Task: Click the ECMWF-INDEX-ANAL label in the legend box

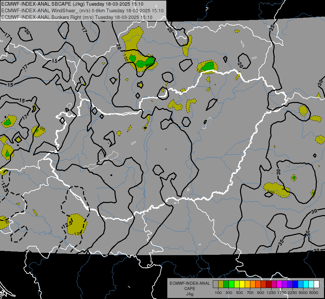Action: coord(190,283)
